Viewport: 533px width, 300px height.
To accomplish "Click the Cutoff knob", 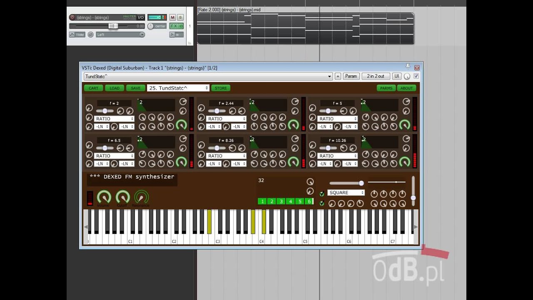I will point(122,197).
